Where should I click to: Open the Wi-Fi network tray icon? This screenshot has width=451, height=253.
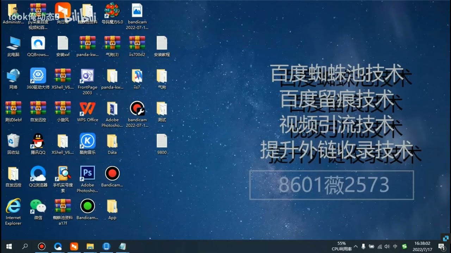click(x=379, y=246)
